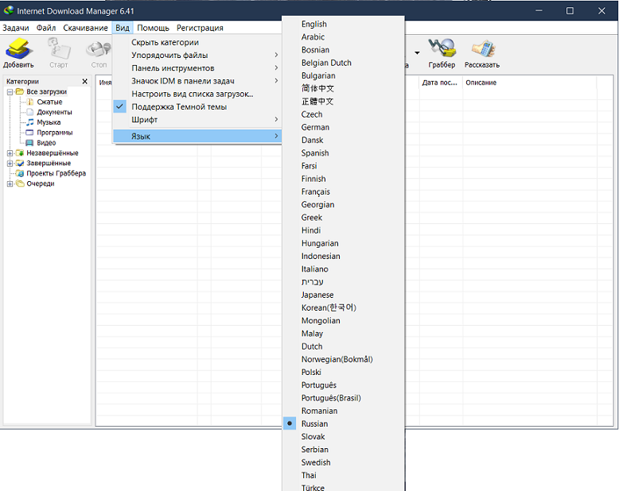Open Значок IDM в панели задач submenu

[197, 81]
